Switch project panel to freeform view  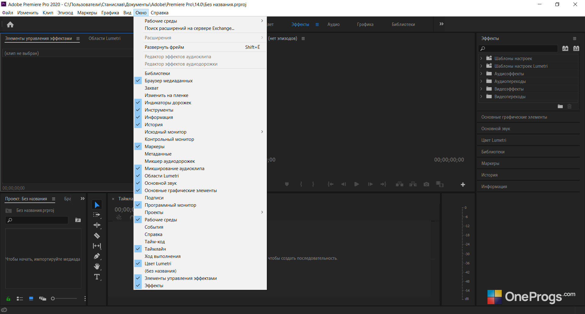(43, 299)
